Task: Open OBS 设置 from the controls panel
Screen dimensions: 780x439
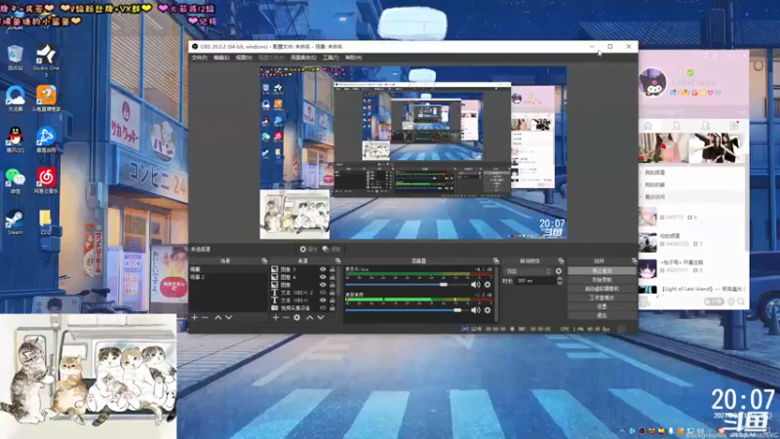Action: click(602, 306)
